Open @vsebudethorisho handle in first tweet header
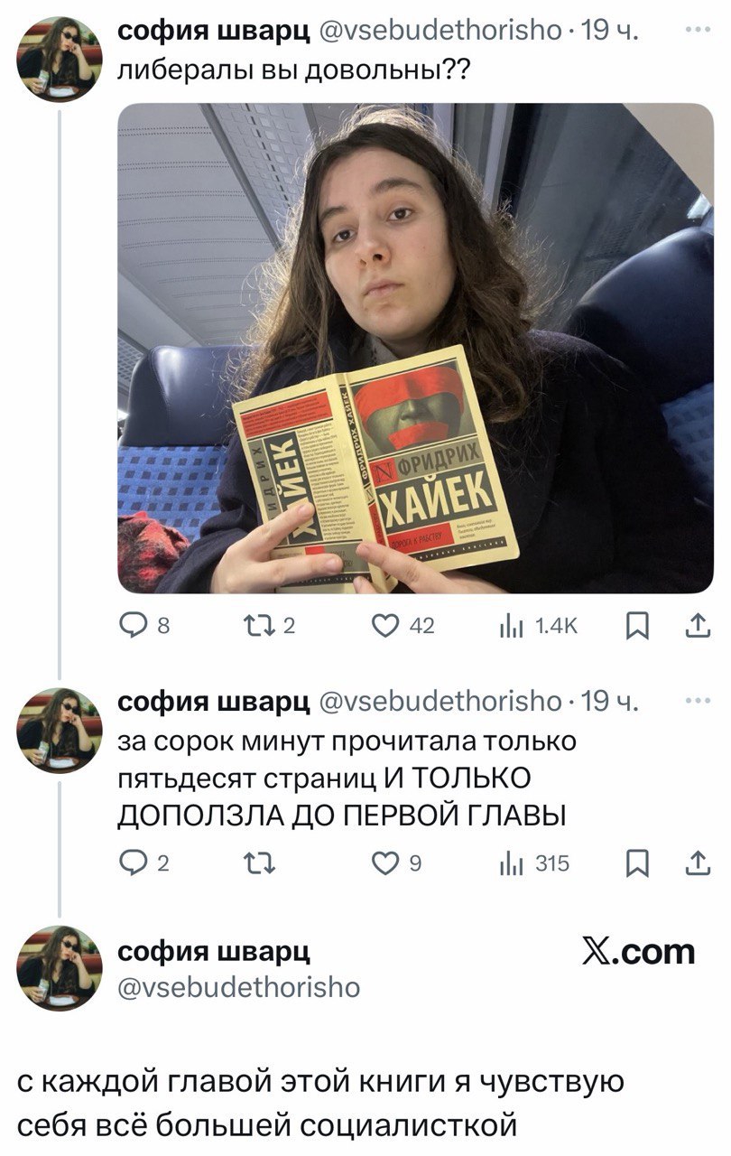731x1156 pixels. coord(436,35)
